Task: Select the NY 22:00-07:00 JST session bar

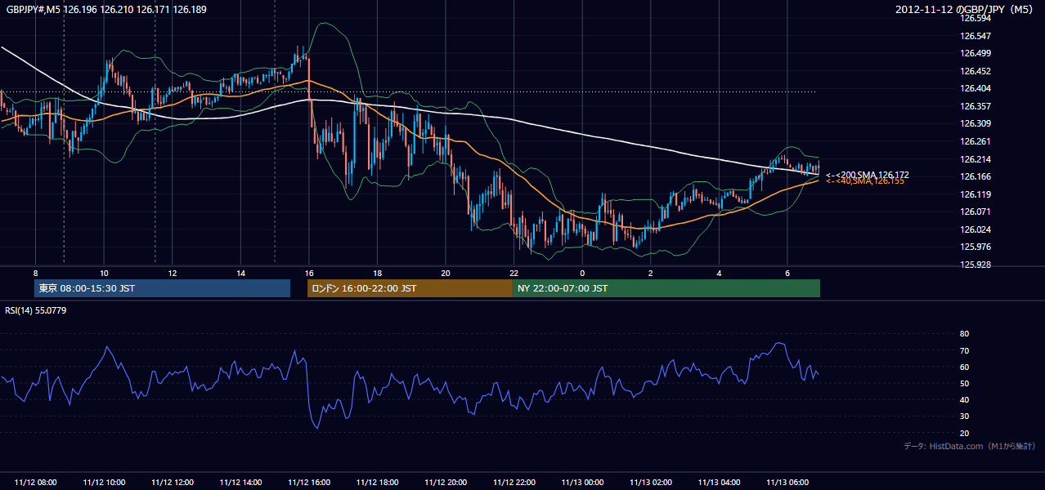Action: [666, 288]
